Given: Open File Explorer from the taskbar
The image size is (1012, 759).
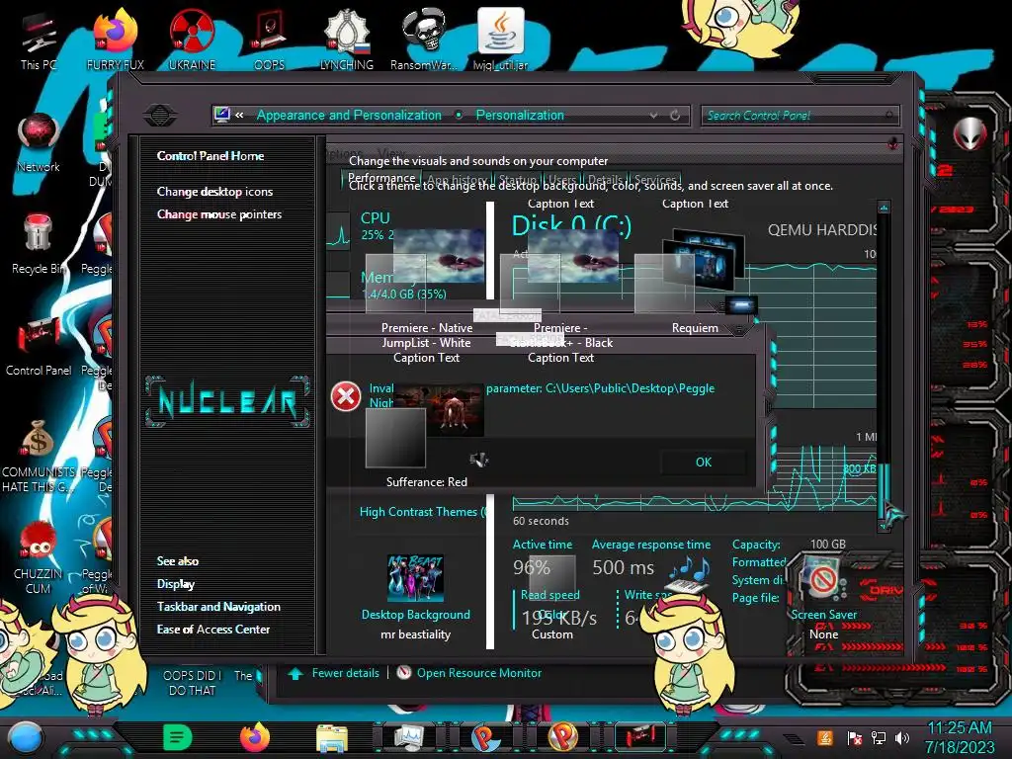Looking at the screenshot, I should coord(332,737).
